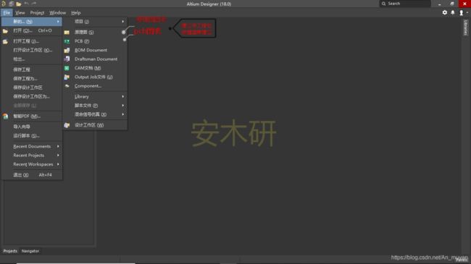Viewport: 471px width, 264px height.
Task: Click the Altium logo icon in title bar
Action: click(x=4, y=4)
